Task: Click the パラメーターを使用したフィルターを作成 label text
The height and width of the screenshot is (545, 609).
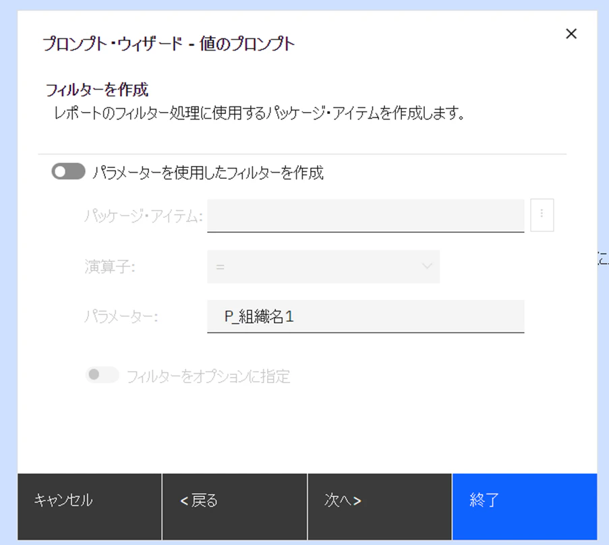Action: point(208,173)
